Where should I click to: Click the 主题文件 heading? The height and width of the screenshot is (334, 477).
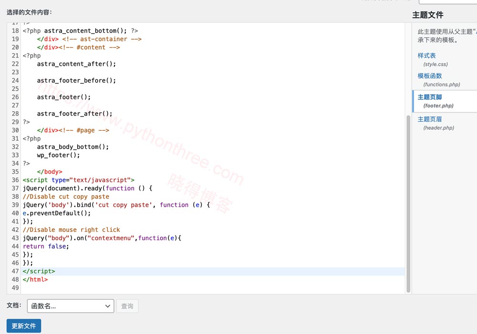tap(428, 15)
